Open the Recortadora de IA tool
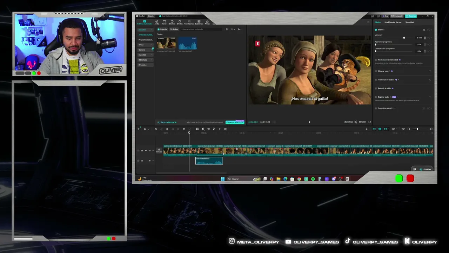Viewport: 449px width, 253px height. click(x=167, y=122)
